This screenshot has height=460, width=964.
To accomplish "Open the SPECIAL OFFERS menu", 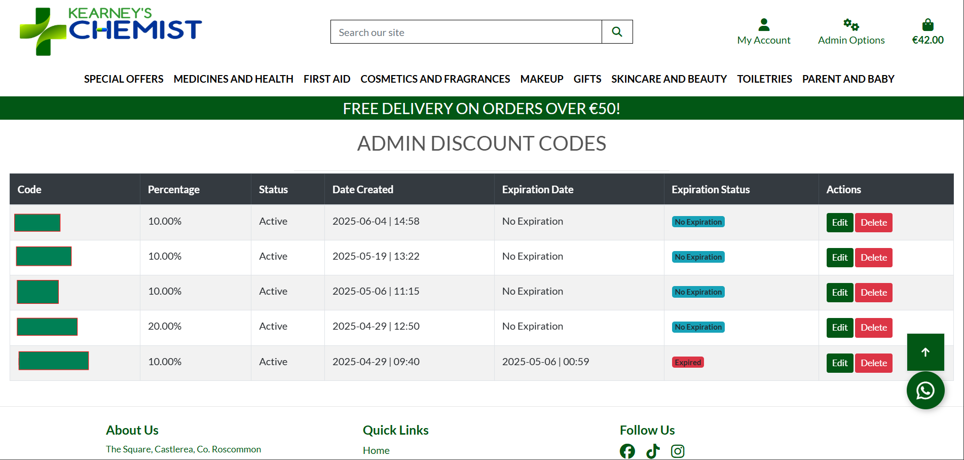I will pyautogui.click(x=123, y=79).
